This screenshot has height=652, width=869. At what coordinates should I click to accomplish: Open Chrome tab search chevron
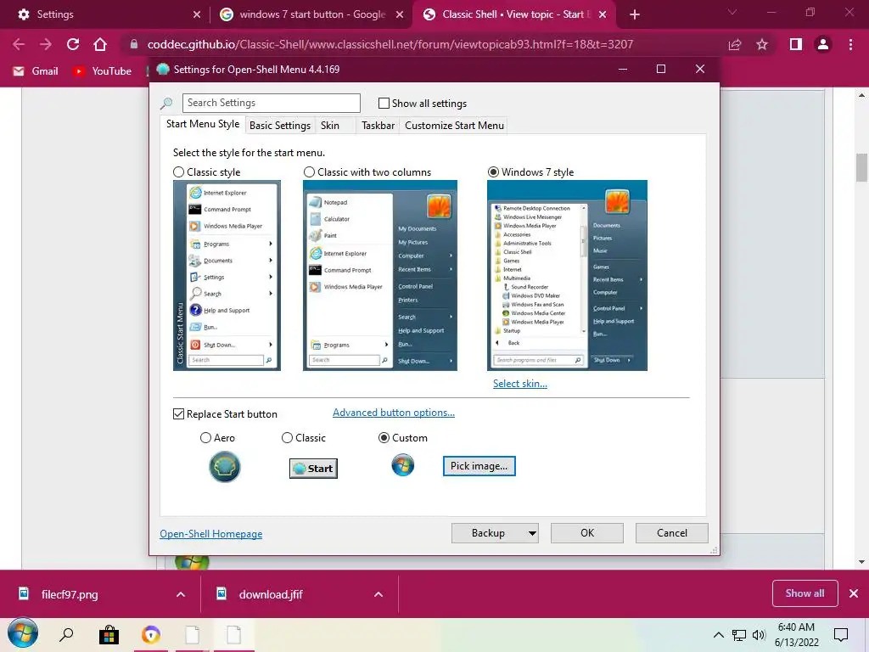point(732,12)
